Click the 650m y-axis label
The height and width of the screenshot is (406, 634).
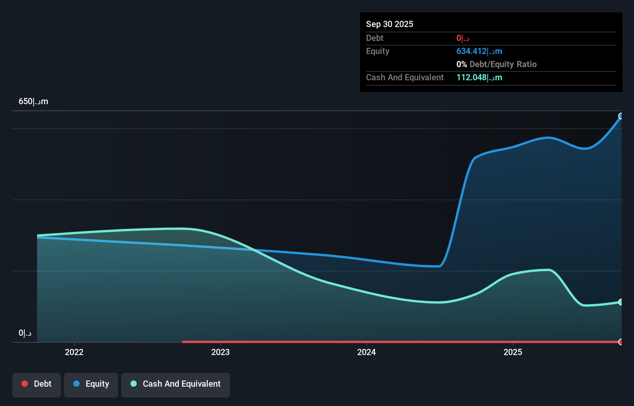click(x=33, y=101)
